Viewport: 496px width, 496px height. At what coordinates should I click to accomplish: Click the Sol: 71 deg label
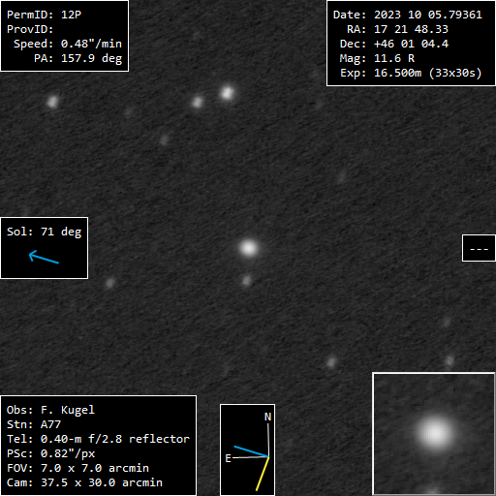[x=45, y=232]
